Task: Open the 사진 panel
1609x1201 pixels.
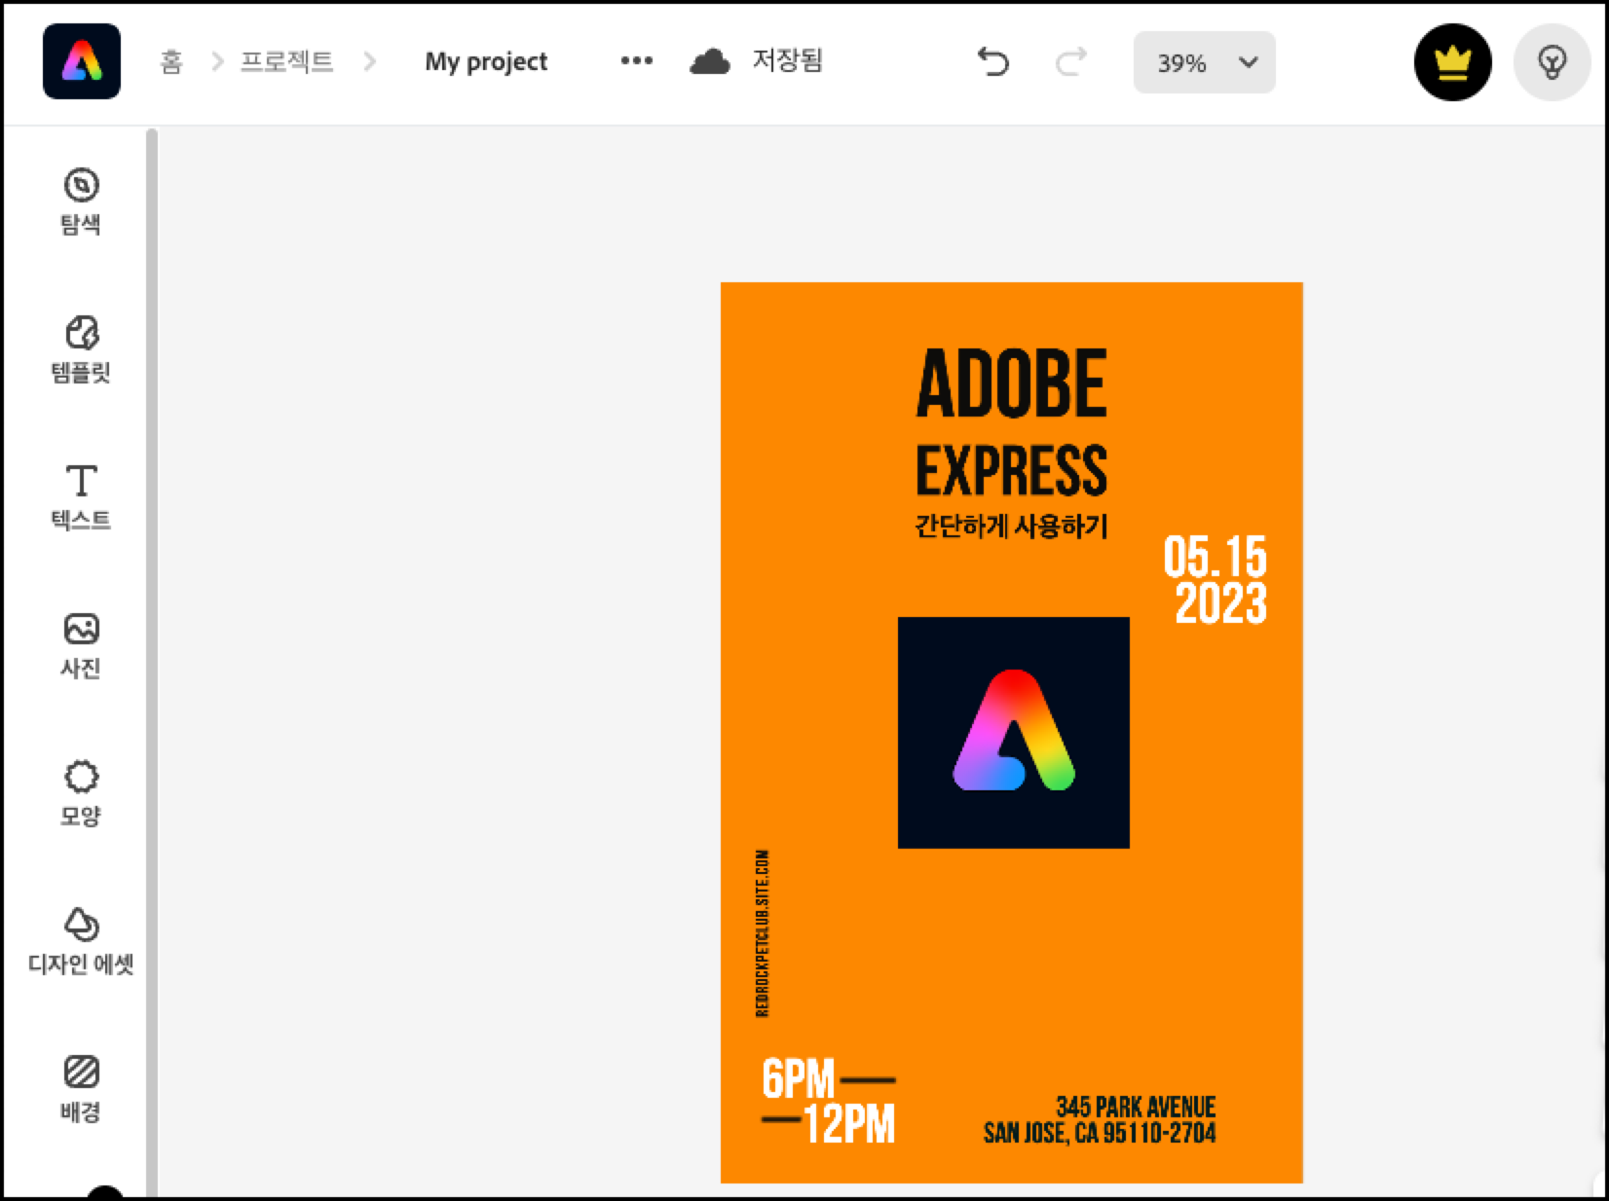Action: [x=81, y=645]
